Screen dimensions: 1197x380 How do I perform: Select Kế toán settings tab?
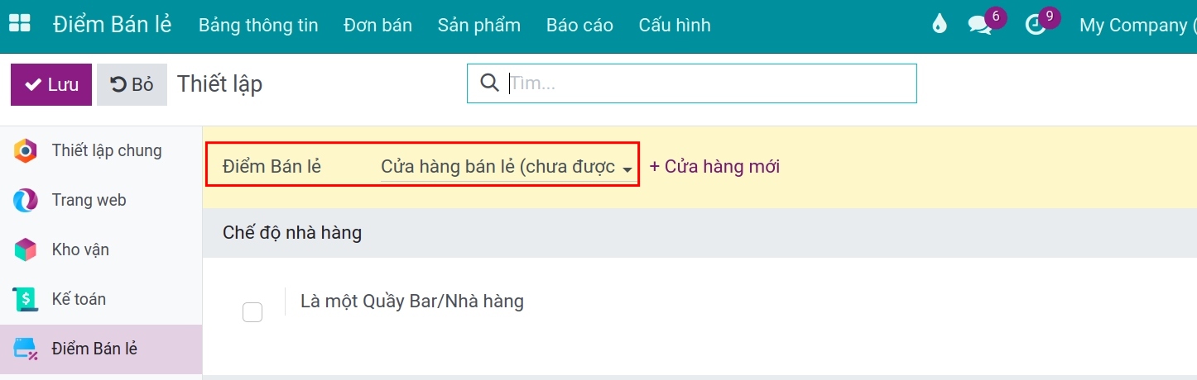click(x=101, y=299)
